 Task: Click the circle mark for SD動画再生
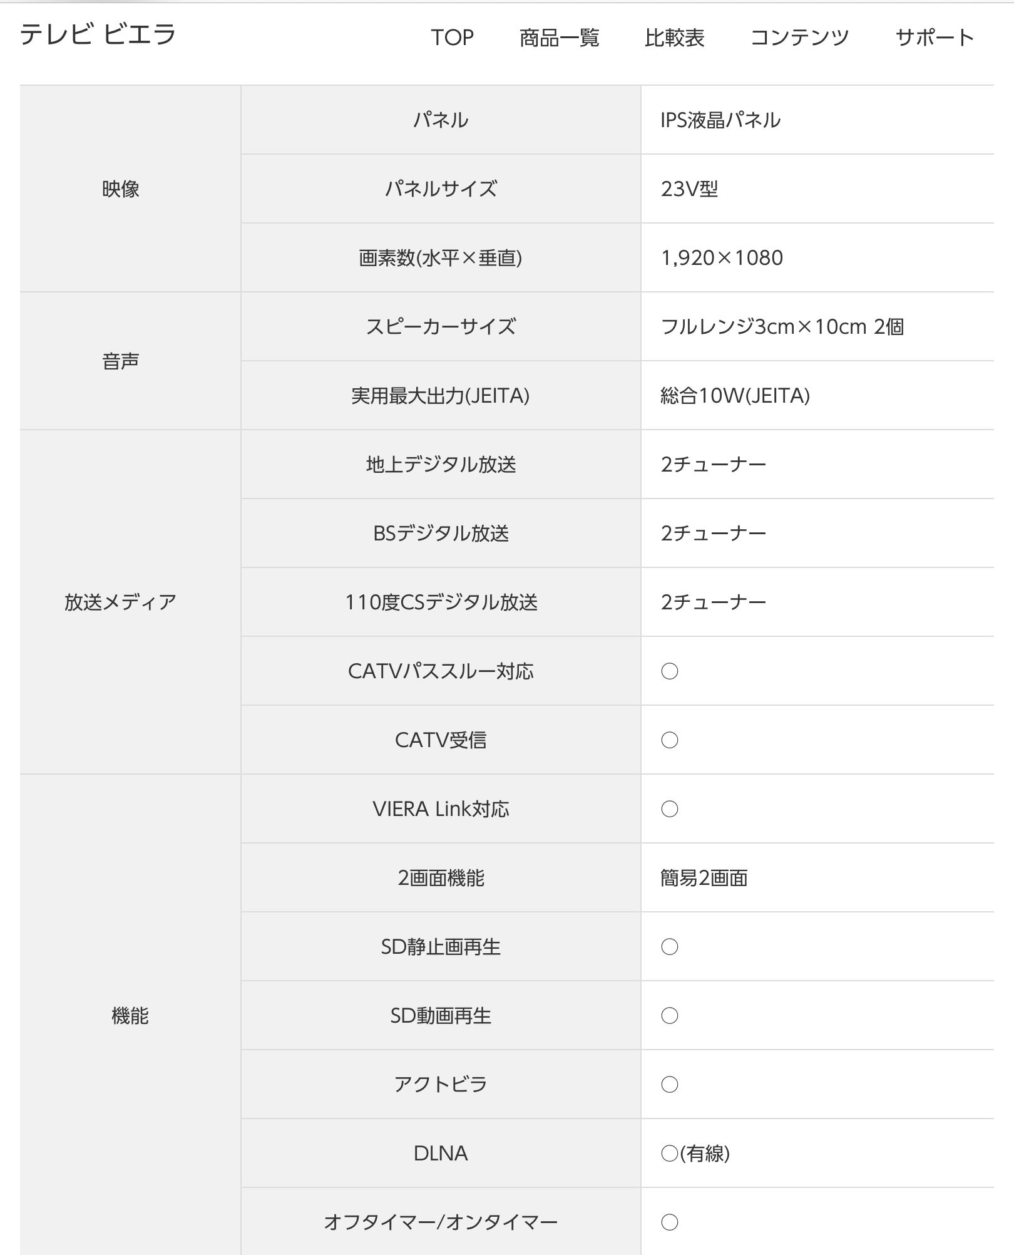(669, 1016)
